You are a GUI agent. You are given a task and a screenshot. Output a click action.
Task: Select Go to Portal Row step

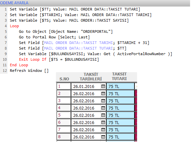(54, 37)
